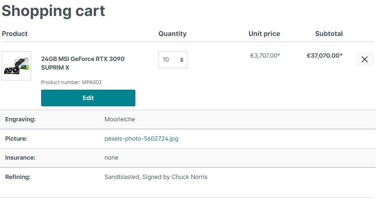Screen dimensions: 380x203
Task: Click the Quantity column header
Action: pyautogui.click(x=172, y=34)
